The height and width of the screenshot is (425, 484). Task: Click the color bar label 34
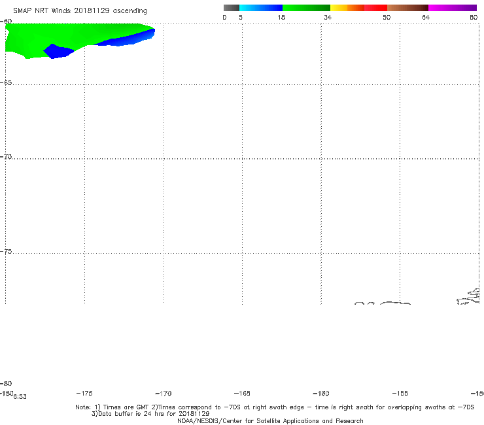[328, 17]
